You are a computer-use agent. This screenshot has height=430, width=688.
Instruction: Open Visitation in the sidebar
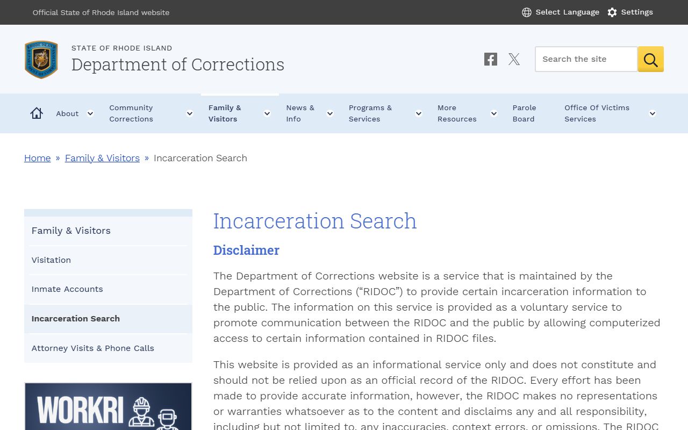click(x=108, y=260)
